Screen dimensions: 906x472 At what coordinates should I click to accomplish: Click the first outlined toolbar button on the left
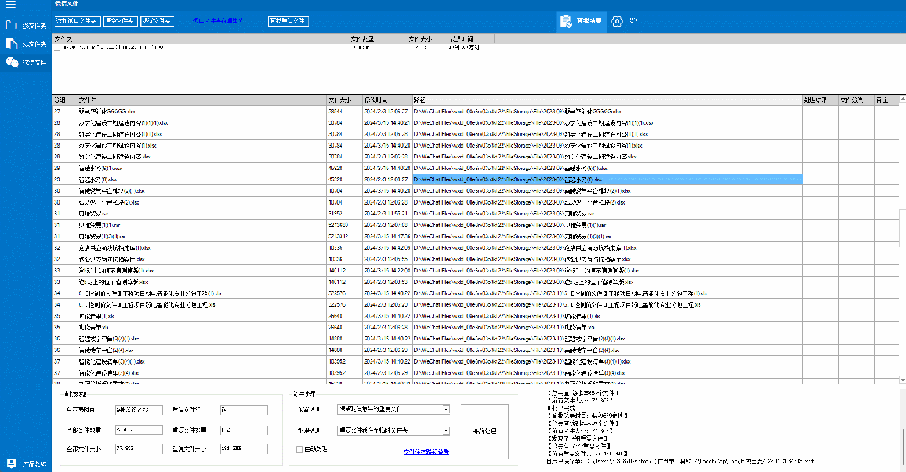tap(77, 21)
